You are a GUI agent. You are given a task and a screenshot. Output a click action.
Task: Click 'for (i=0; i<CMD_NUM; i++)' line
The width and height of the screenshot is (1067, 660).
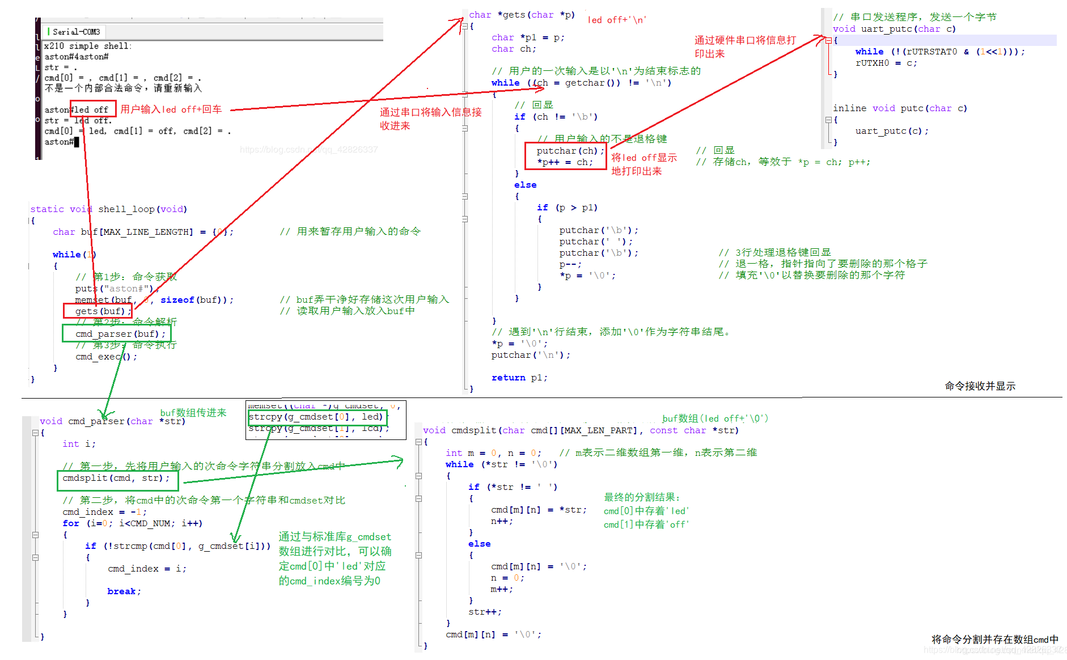133,523
